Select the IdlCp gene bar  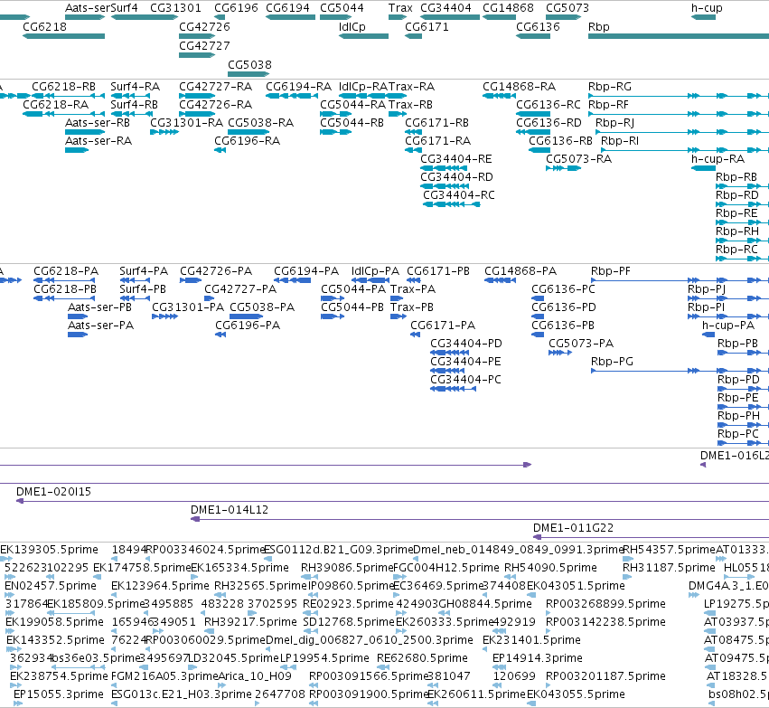(x=363, y=36)
